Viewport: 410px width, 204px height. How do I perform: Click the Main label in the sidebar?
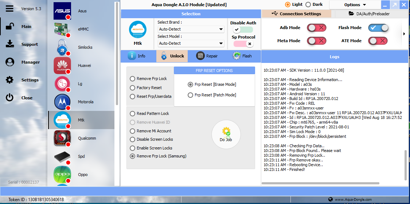26,27
